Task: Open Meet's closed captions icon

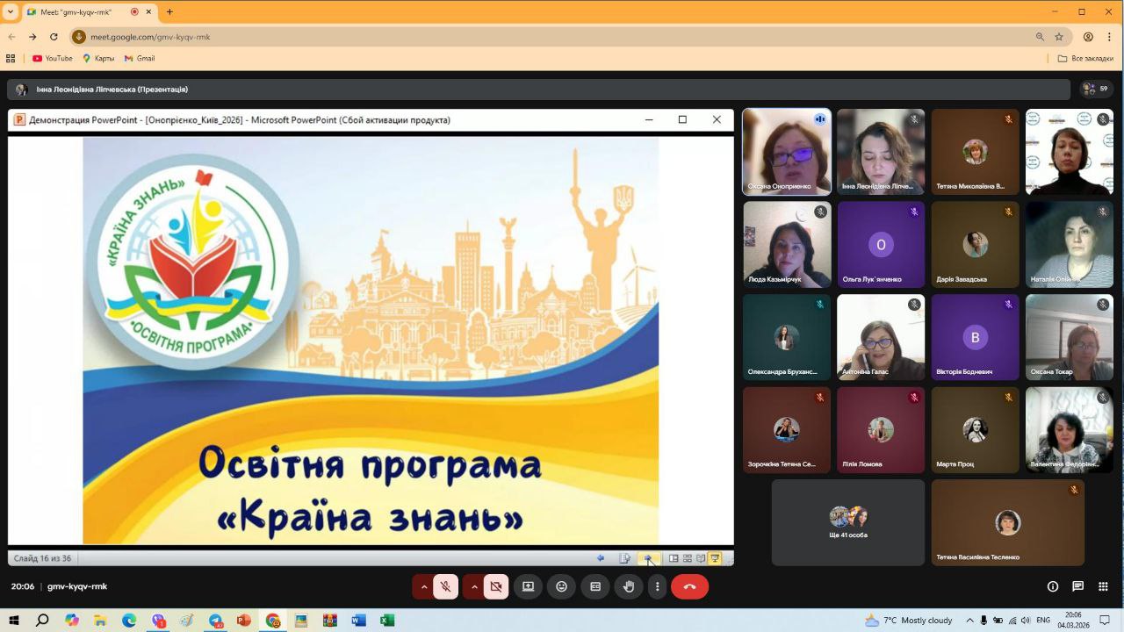Action: [595, 586]
